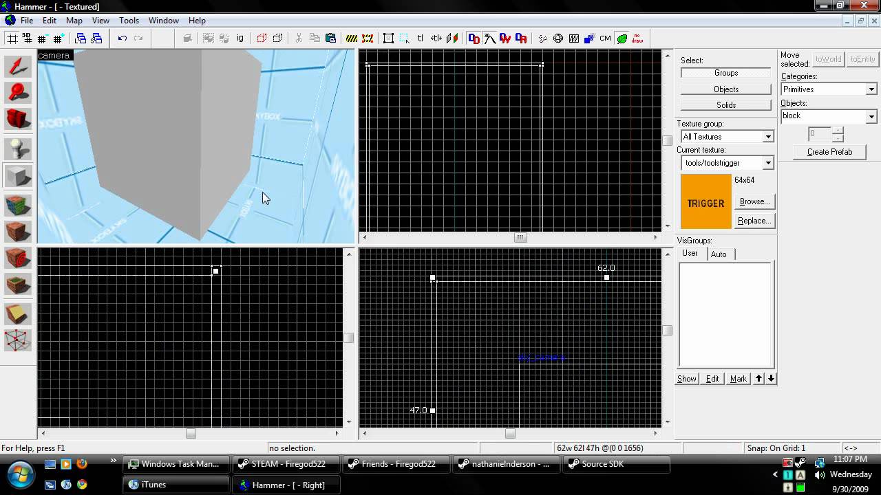The height and width of the screenshot is (495, 881).
Task: Open the Map menu
Action: click(x=74, y=21)
